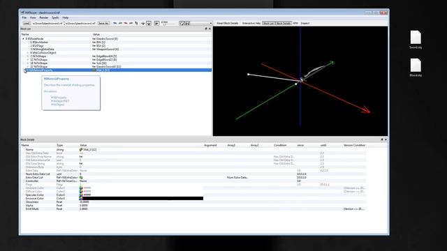Image resolution: width=447 pixels, height=251 pixels.
Task: Toggle the switch animation icon
Action: [x=187, y=23]
